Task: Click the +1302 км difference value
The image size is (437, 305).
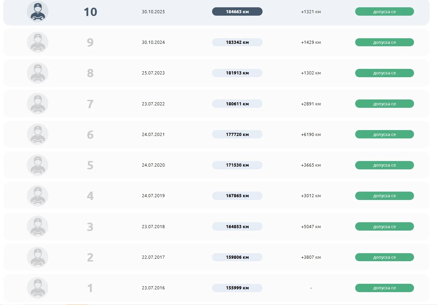Action: coord(311,73)
